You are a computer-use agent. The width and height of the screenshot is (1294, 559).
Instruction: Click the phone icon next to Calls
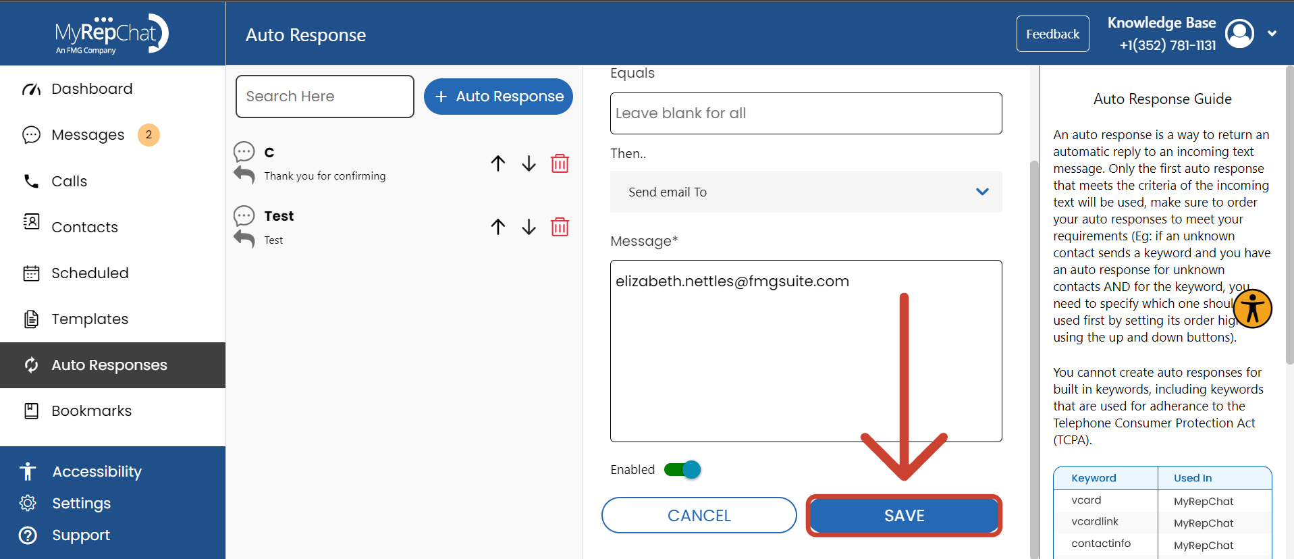pos(31,181)
